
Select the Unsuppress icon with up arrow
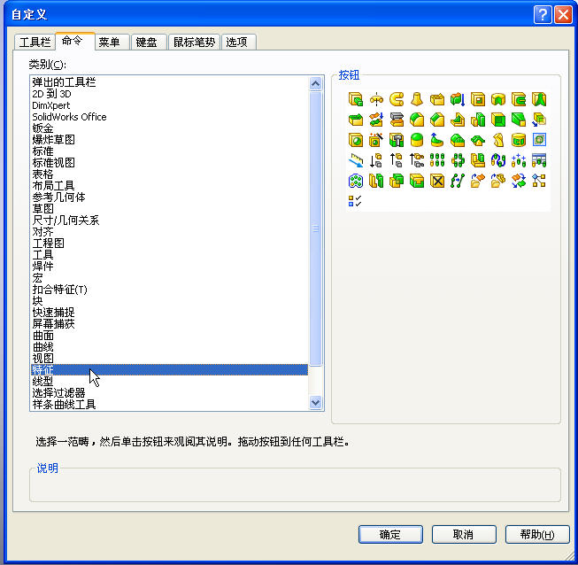[397, 160]
